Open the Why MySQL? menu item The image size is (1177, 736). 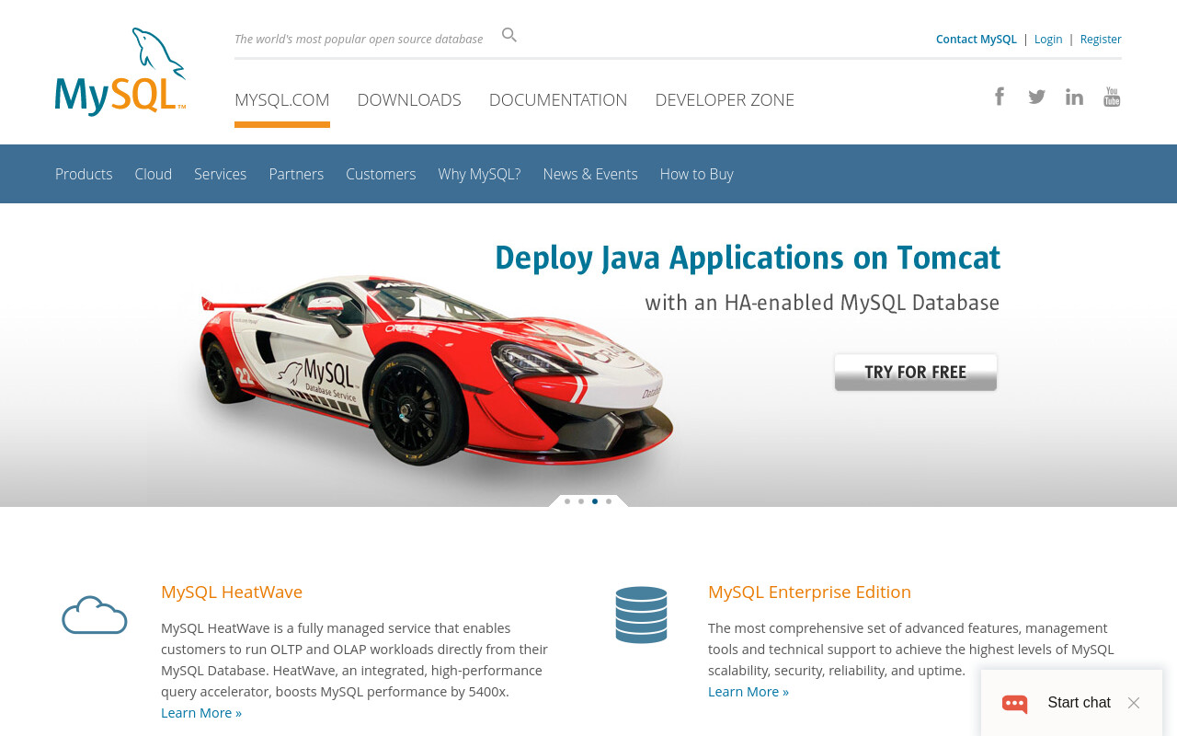479,174
